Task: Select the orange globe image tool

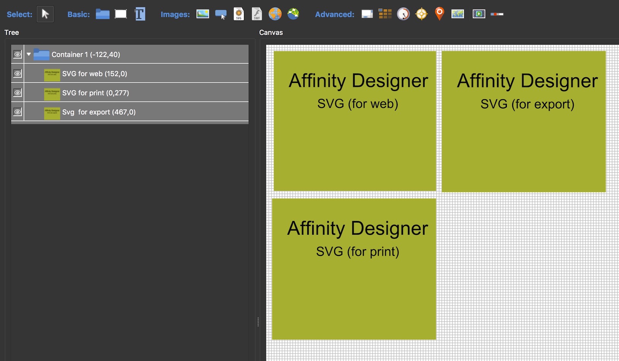Action: click(275, 14)
